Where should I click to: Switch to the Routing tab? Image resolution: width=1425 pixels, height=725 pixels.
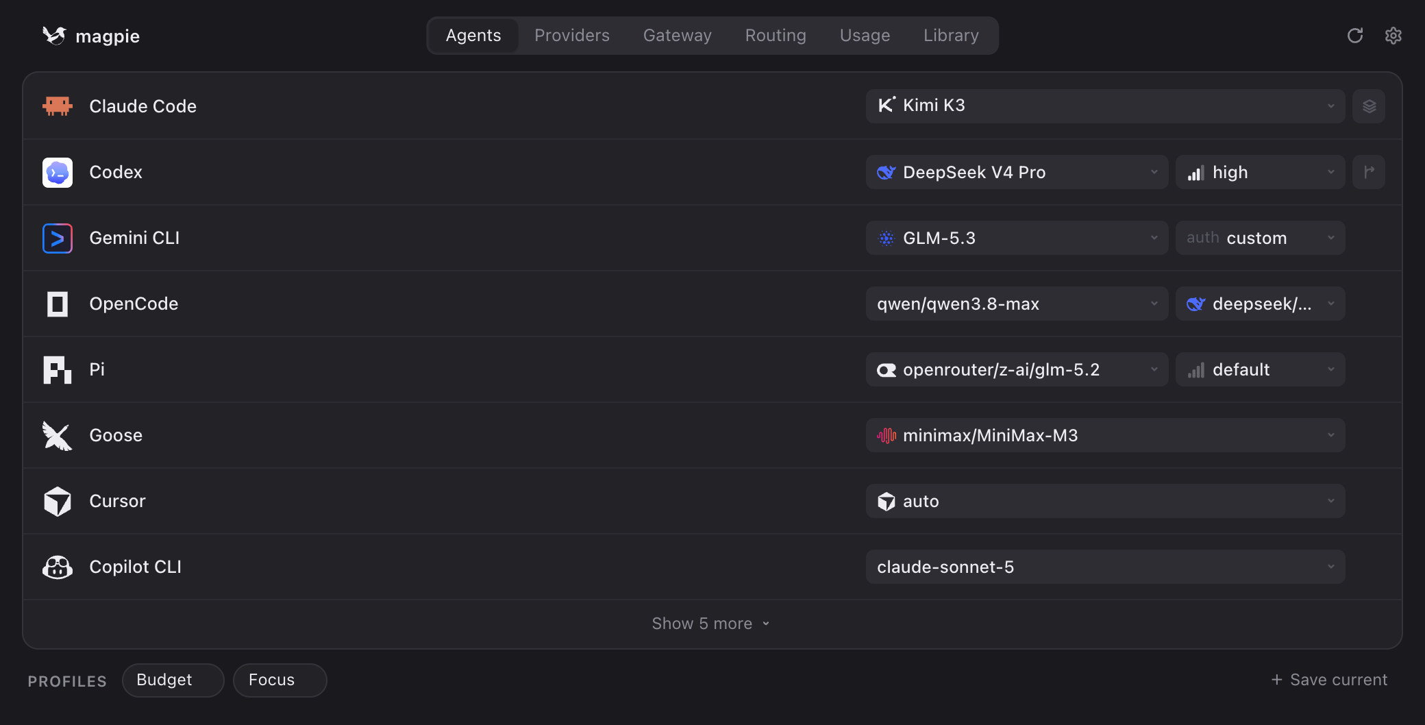click(x=776, y=36)
